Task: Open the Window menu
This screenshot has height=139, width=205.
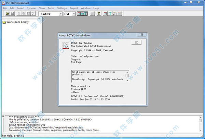Action: [x=86, y=8]
